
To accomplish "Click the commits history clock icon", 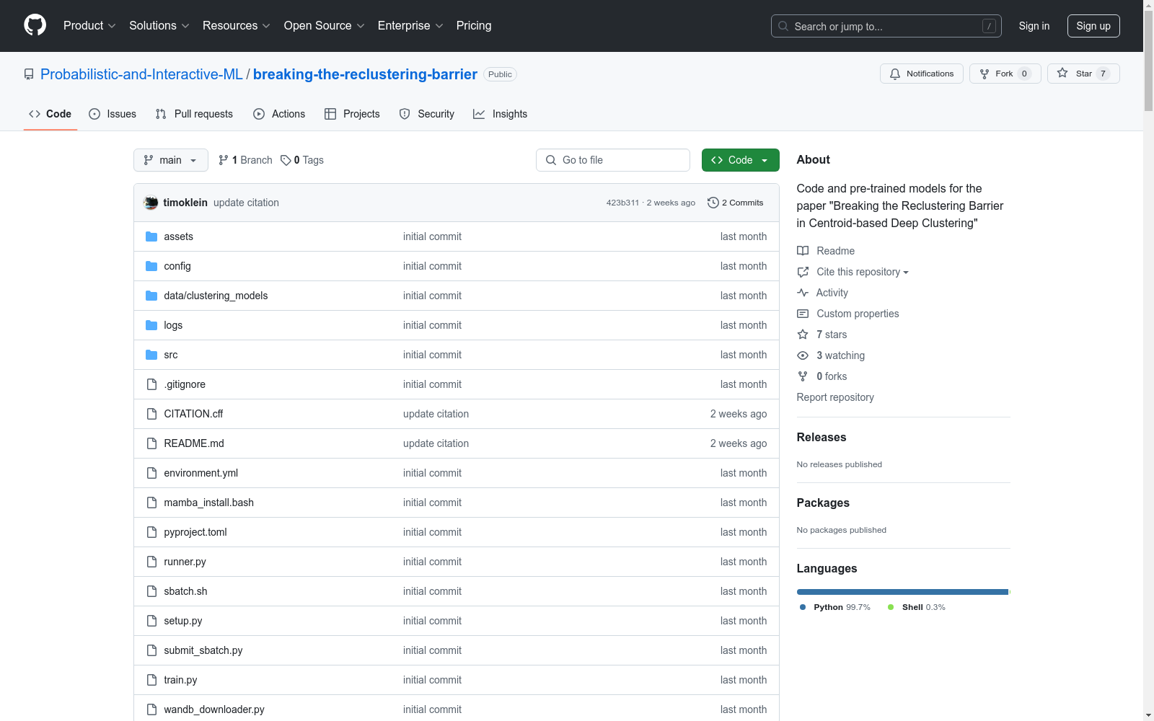I will point(713,203).
